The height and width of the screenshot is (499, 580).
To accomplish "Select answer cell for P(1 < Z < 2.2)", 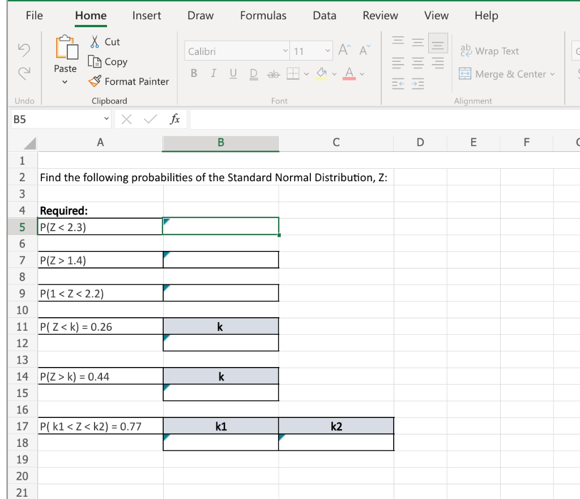I will (221, 293).
